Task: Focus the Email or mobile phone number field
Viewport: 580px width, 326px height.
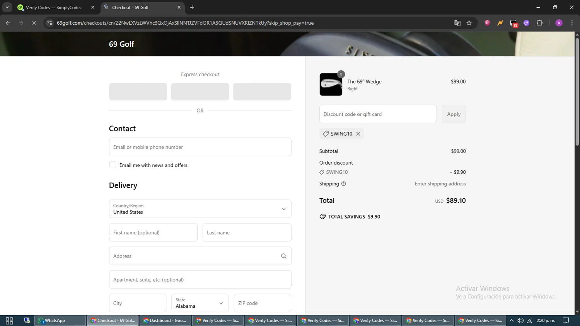Action: tap(200, 147)
